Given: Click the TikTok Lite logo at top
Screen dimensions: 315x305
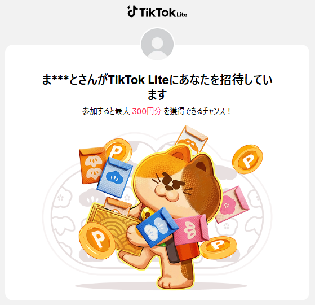Looking at the screenshot, I should 157,12.
